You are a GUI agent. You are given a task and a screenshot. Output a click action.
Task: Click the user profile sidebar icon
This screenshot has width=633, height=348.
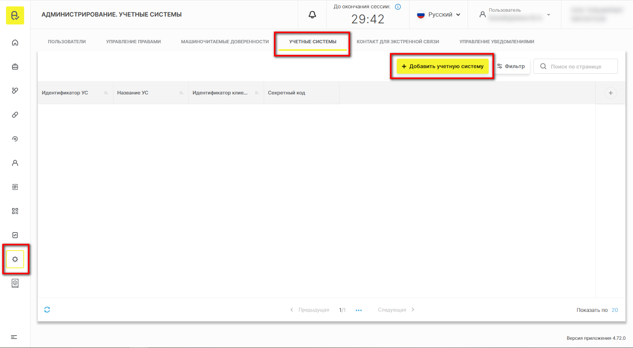click(15, 163)
